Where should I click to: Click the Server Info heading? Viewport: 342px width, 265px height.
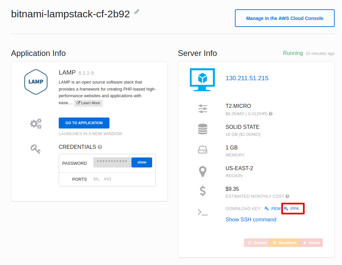198,53
